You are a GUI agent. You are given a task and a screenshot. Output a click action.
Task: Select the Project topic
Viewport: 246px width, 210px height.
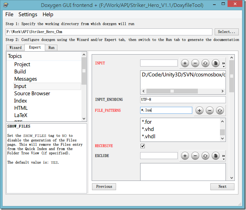pyautogui.click(x=22, y=64)
